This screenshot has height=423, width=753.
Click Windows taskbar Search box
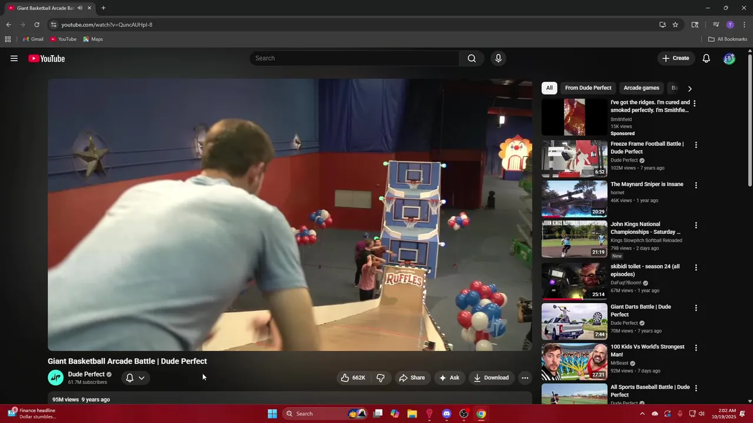click(x=325, y=414)
